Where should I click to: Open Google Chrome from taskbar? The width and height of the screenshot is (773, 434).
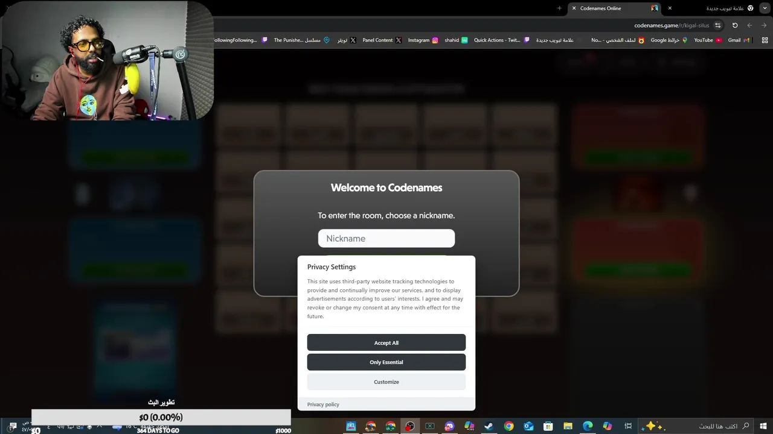508,426
